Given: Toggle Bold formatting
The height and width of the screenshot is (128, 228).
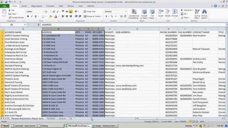Looking at the screenshot, I should [x=28, y=16].
